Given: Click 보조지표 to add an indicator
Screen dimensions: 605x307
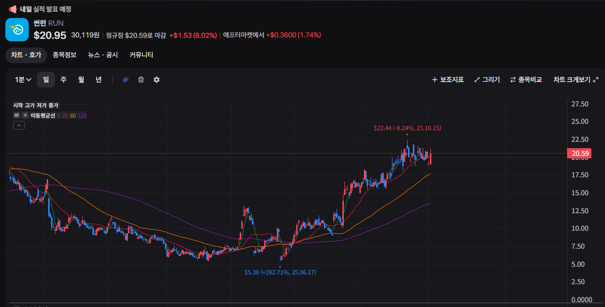Looking at the screenshot, I should tap(448, 80).
